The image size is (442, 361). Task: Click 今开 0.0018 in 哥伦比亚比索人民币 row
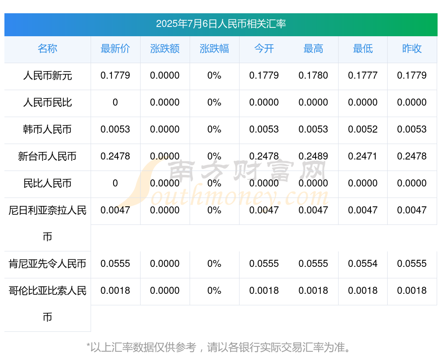tap(264, 291)
